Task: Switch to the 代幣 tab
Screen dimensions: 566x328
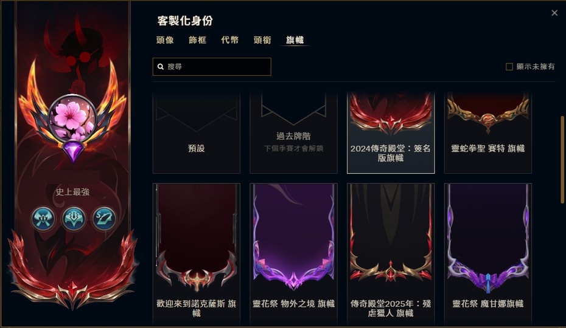Action: [x=230, y=40]
